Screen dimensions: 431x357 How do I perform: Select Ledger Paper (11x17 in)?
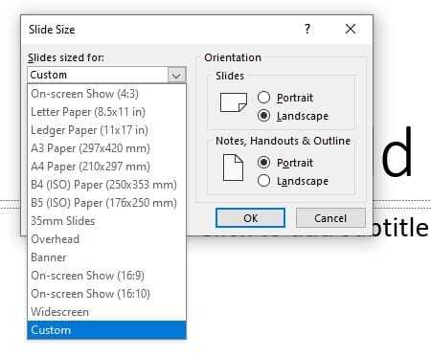[106, 130]
